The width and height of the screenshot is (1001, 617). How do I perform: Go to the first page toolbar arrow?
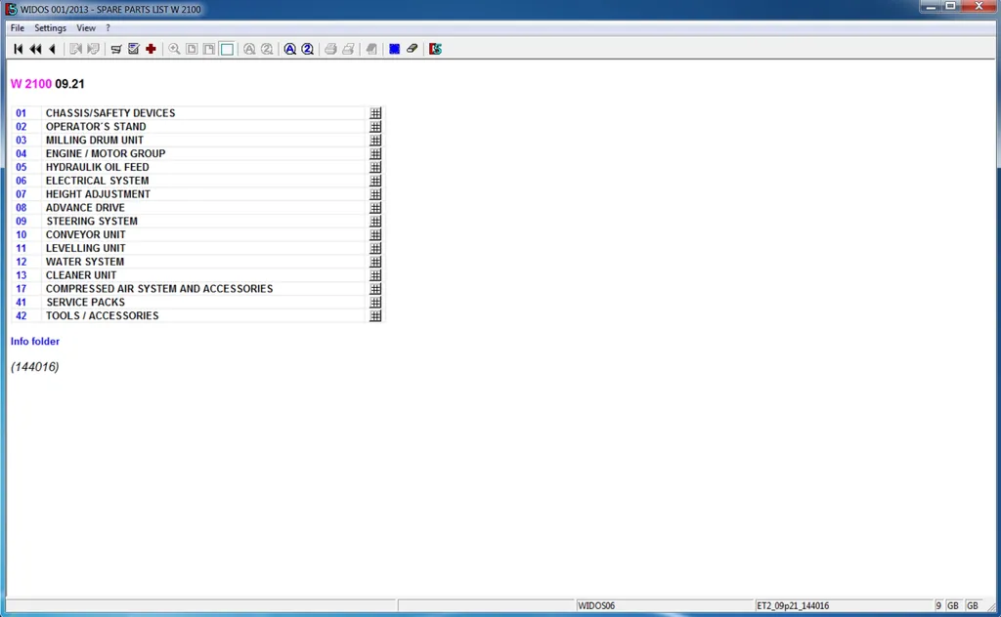tap(18, 49)
